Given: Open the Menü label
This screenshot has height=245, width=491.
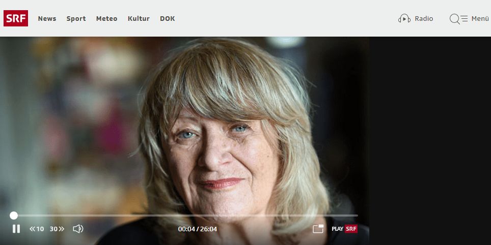Looking at the screenshot, I should [480, 19].
